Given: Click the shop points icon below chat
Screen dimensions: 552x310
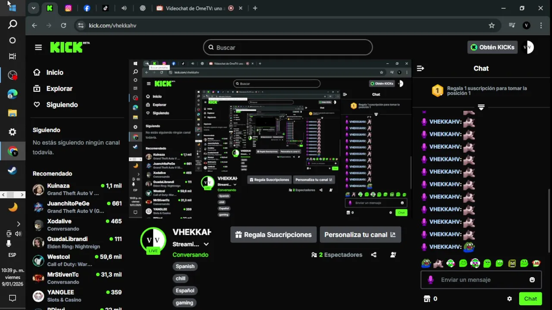Looking at the screenshot, I should (427, 299).
